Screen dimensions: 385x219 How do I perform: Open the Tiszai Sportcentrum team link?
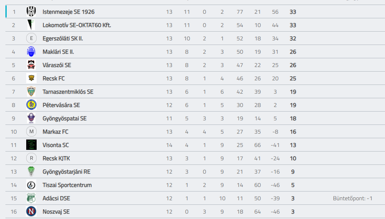[67, 185]
